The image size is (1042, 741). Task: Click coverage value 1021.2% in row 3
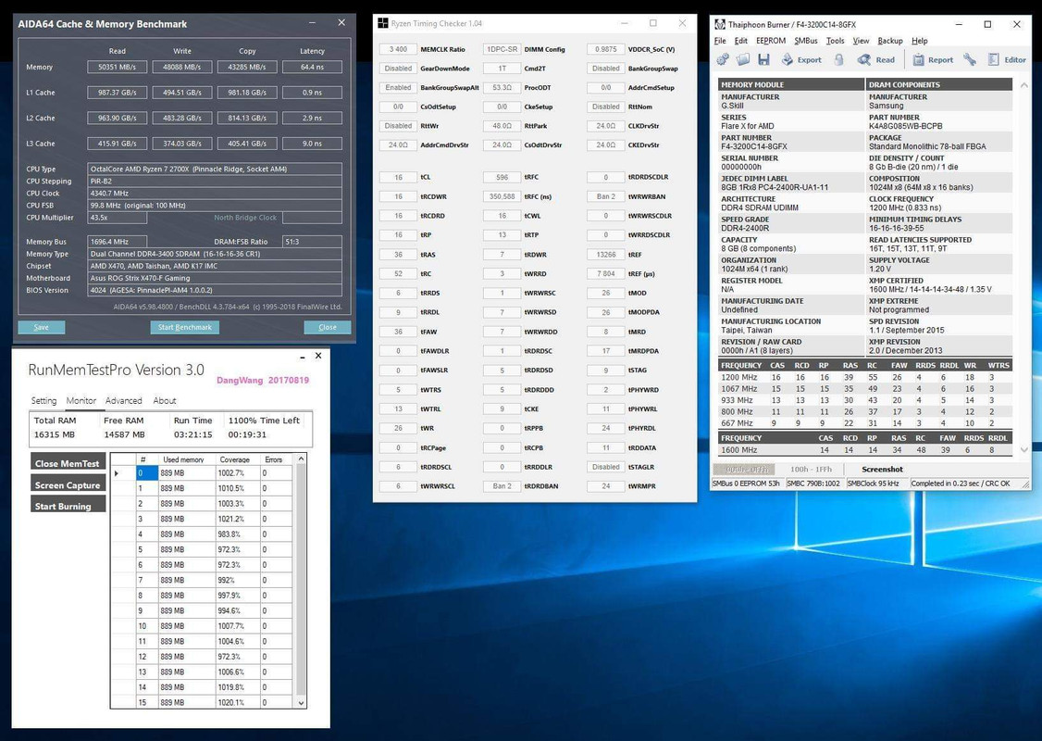point(238,519)
